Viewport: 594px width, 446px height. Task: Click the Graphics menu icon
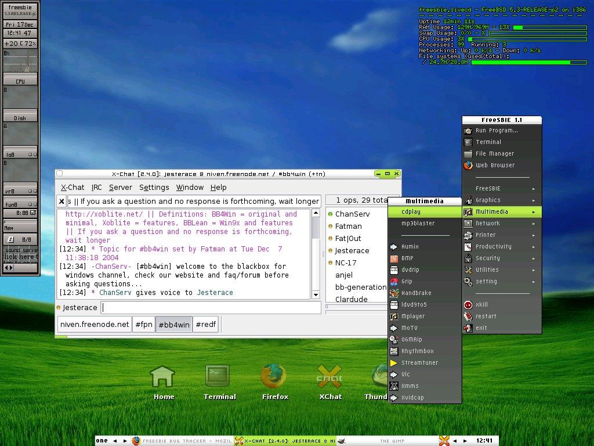[468, 200]
